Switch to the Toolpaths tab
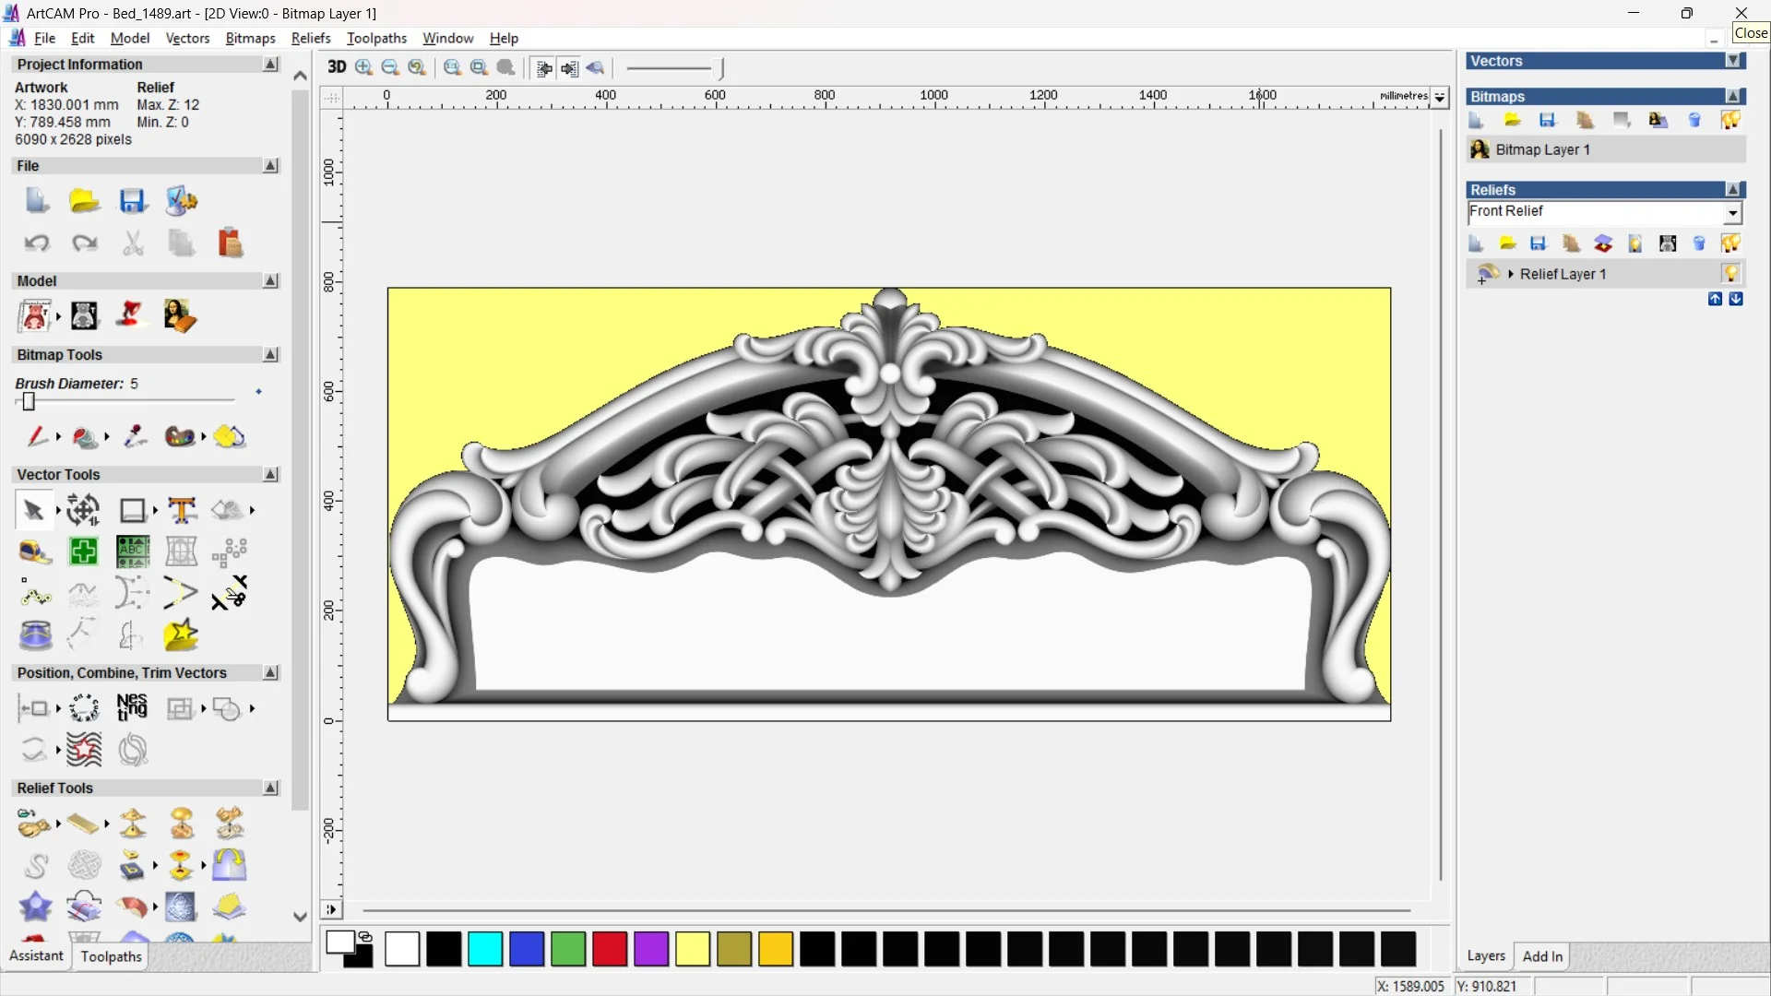Viewport: 1771px width, 996px height. tap(111, 956)
